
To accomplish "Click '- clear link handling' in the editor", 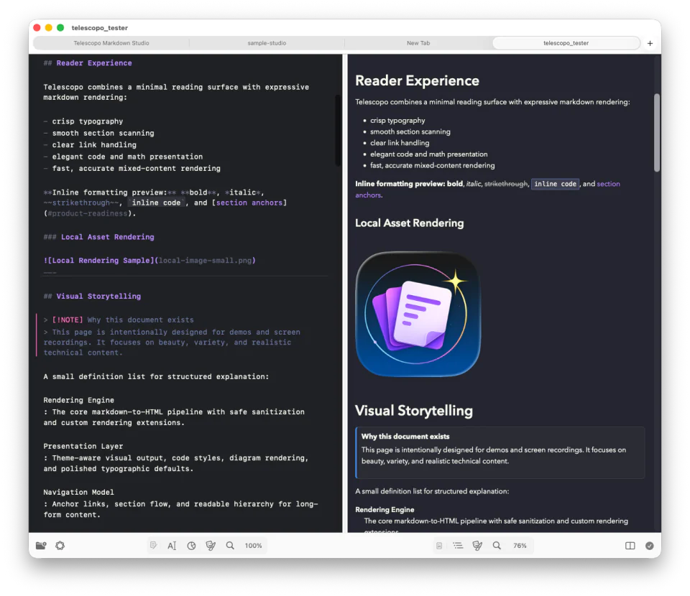I will coord(90,144).
